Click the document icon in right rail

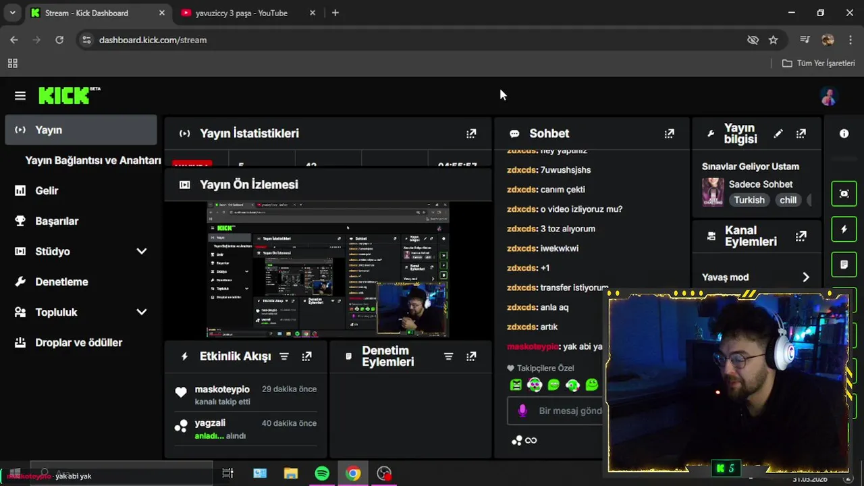click(844, 265)
